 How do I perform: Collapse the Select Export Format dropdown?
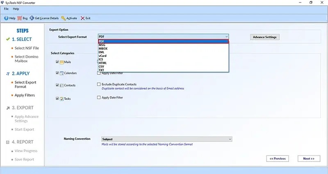point(226,36)
